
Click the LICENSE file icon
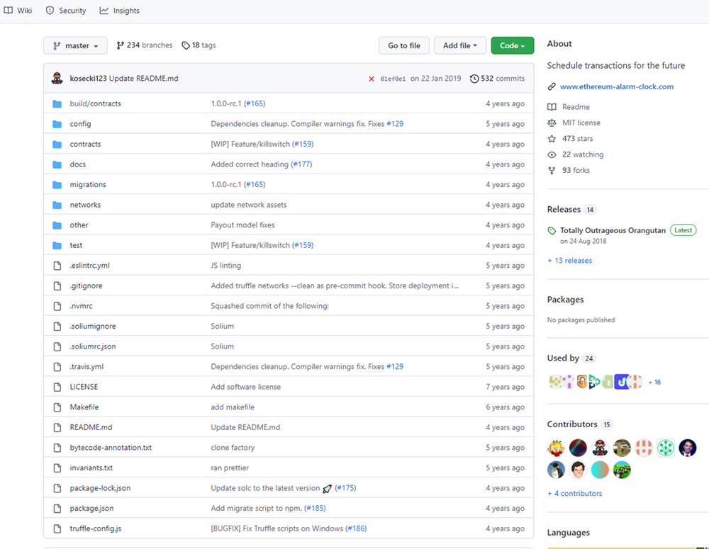point(57,387)
